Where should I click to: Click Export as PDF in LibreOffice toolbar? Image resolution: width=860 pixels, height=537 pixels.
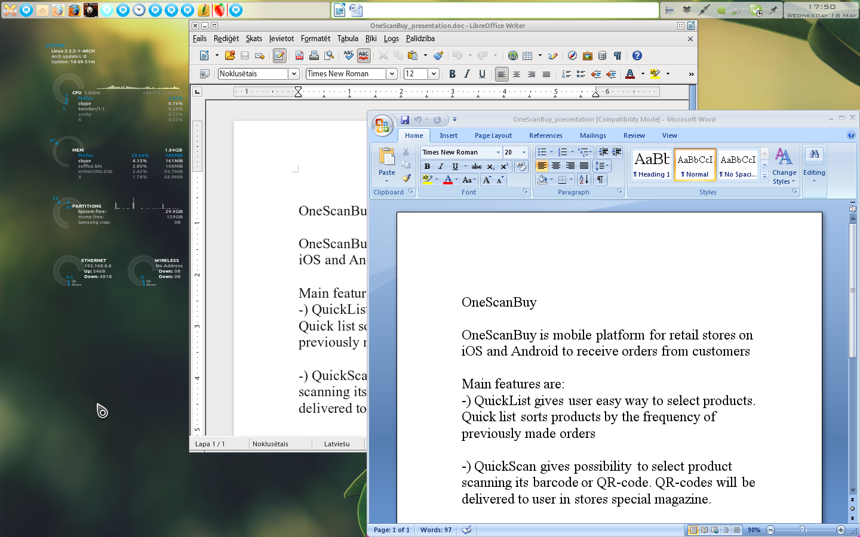click(x=299, y=55)
